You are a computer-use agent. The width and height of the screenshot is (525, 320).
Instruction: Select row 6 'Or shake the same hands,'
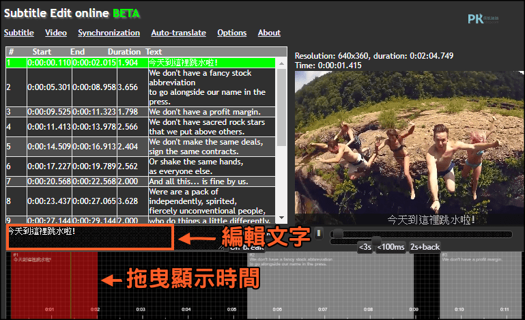141,166
